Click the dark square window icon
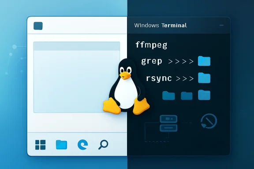 38,26
